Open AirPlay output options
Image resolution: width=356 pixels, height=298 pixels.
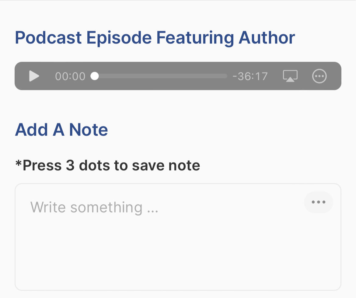coord(290,76)
